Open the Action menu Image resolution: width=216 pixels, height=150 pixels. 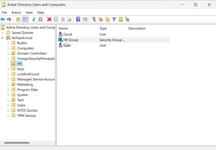(16, 12)
